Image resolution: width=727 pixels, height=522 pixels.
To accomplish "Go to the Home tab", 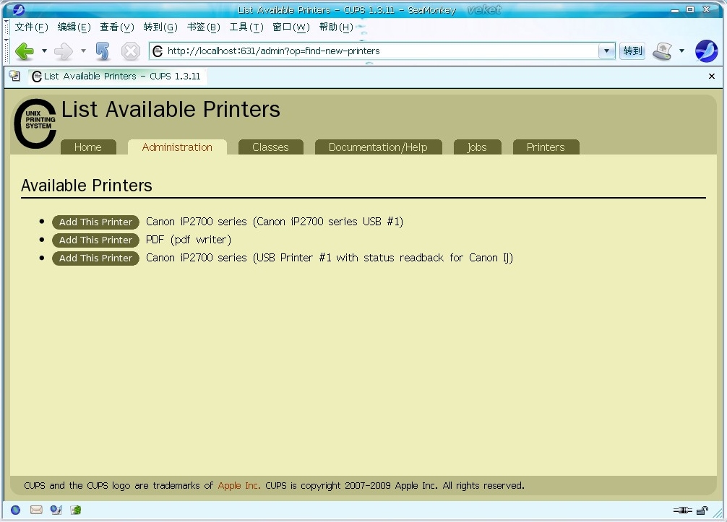I will pos(88,147).
